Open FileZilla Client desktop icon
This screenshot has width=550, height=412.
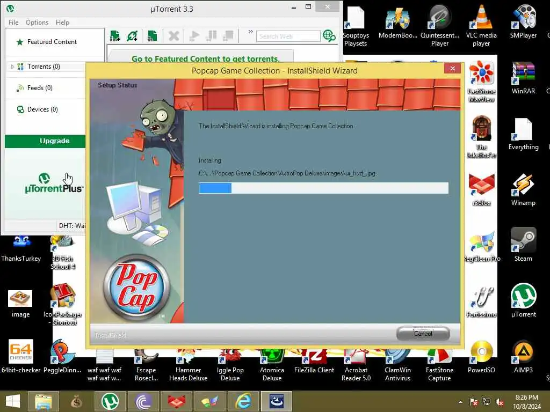tap(314, 361)
